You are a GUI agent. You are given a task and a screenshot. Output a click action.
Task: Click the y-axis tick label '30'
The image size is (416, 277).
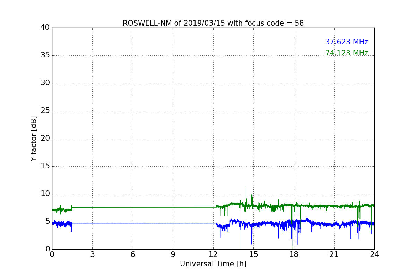click(x=45, y=83)
